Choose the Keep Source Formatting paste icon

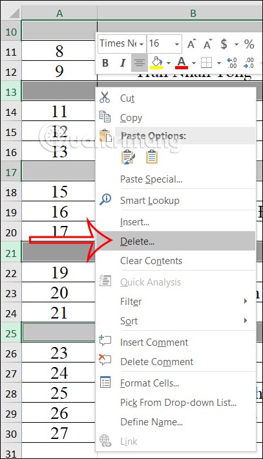tap(128, 157)
